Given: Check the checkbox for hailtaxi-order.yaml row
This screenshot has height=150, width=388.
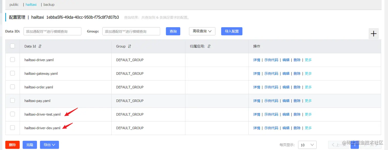Looking at the screenshot, I should coord(12,87).
